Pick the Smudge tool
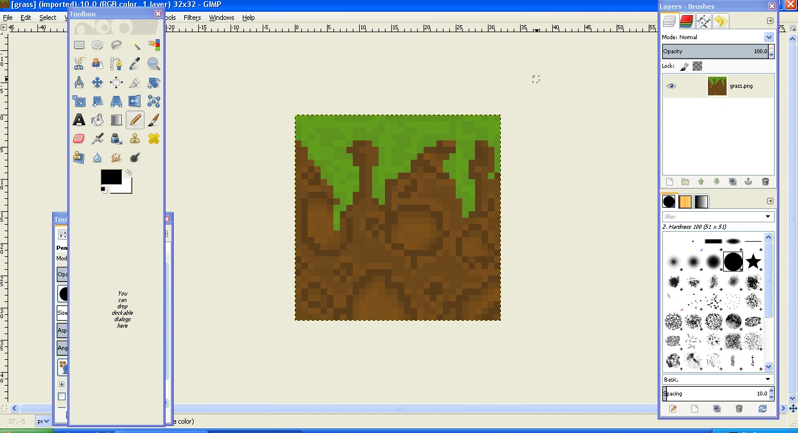Screen dimensions: 798x433 pos(116,157)
